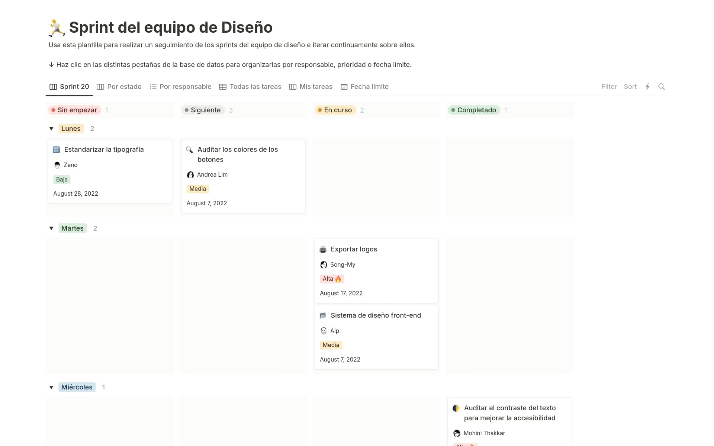This screenshot has width=714, height=446.
Task: Click the list icon next to Por responsable
Action: pos(153,86)
